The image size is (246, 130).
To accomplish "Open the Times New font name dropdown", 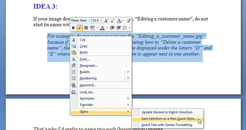I will coord(89,20).
